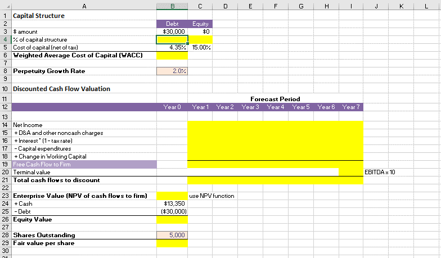
Task: Click the 5,000 shares outstanding cell
Action: 172,235
